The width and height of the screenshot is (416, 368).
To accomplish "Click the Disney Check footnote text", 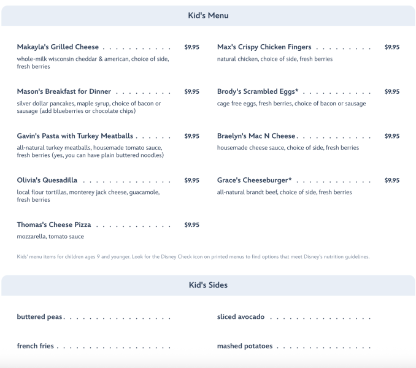I will pyautogui.click(x=193, y=257).
